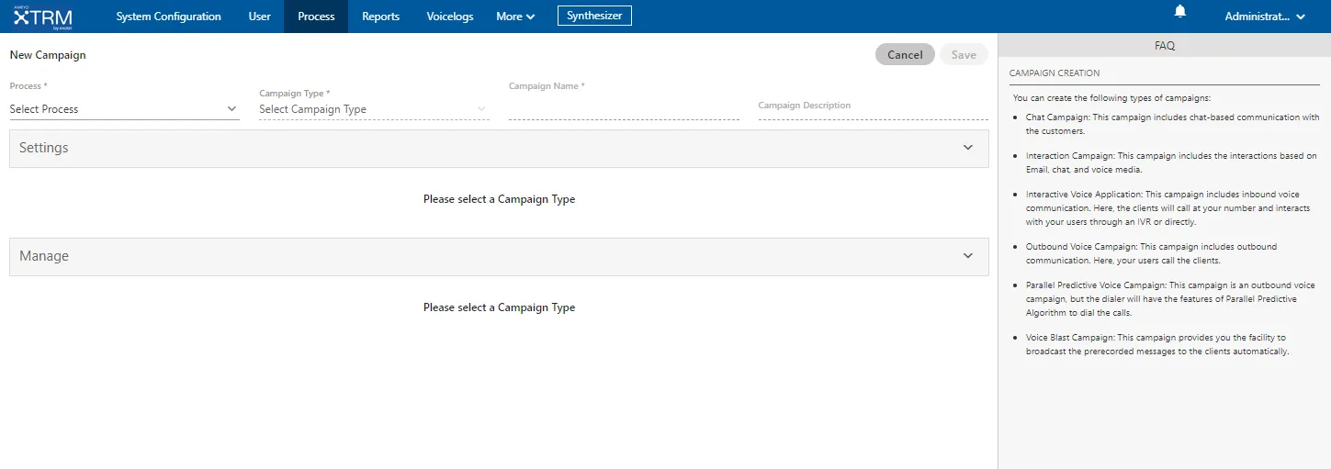The image size is (1331, 469).
Task: Click the New Campaign title
Action: click(48, 55)
